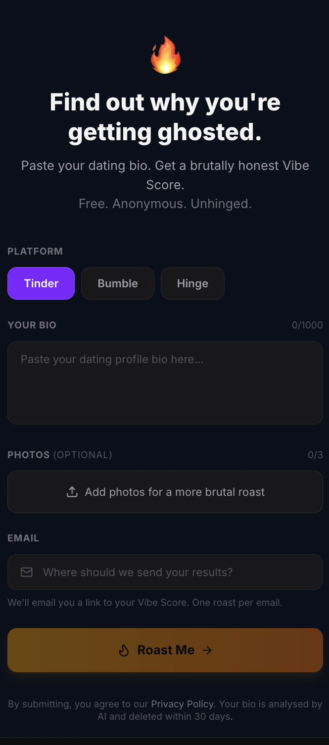
Task: Click the EMAIL section heading
Action: (23, 538)
